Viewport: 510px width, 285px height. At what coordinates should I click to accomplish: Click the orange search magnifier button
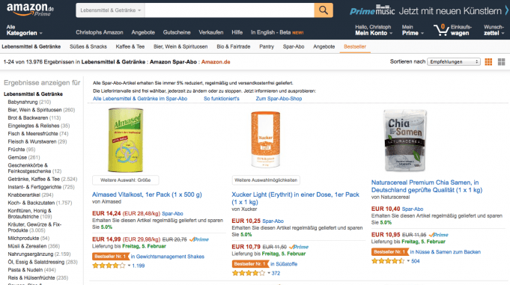tap(324, 10)
